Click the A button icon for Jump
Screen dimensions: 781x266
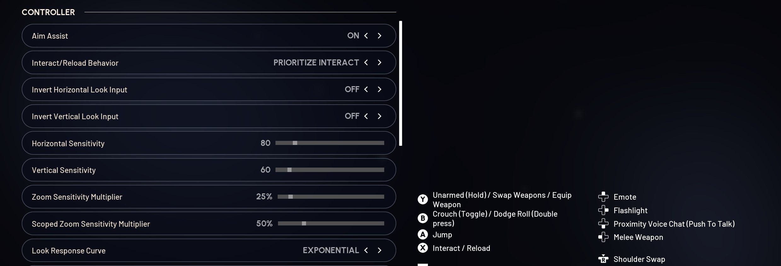422,234
